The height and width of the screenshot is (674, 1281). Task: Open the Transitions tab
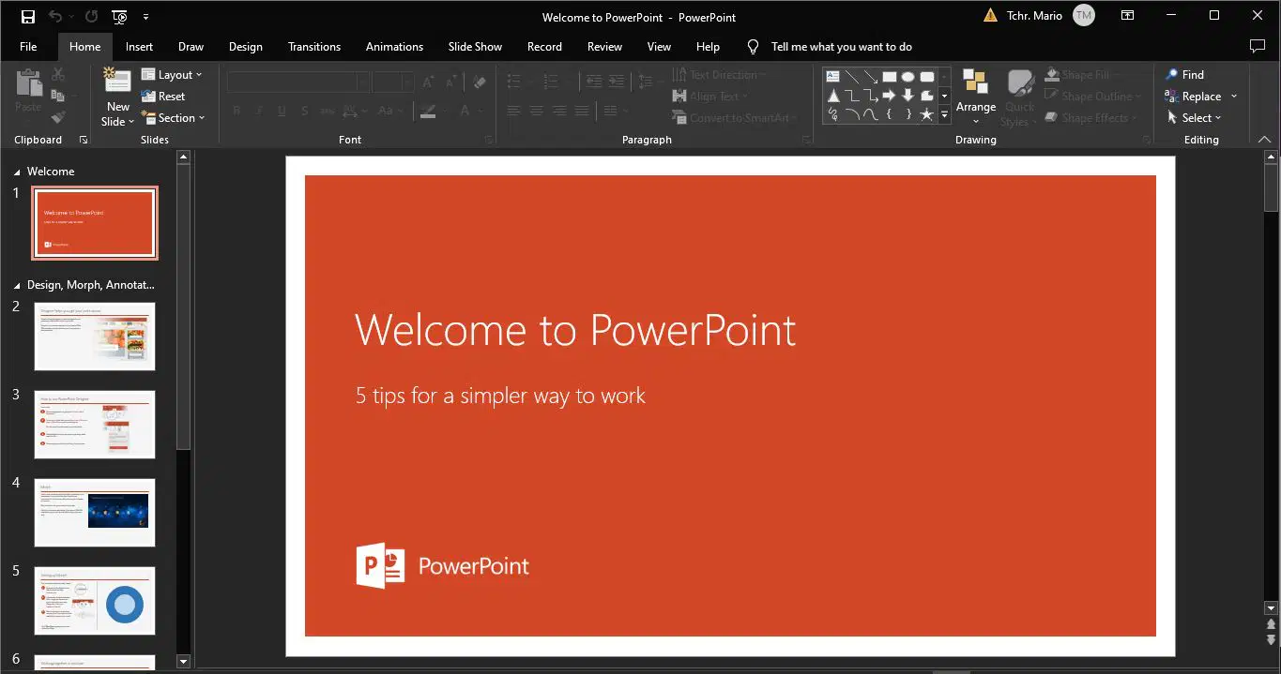[x=314, y=46]
